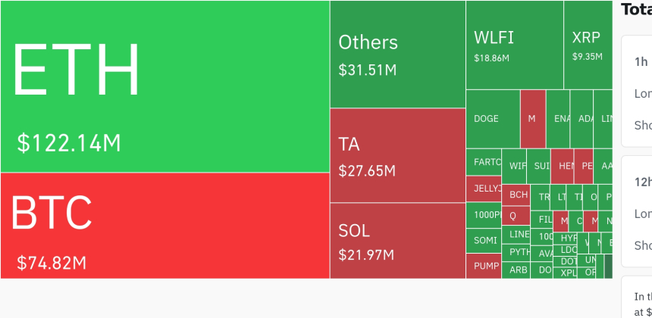The image size is (652, 318).
Task: Select the red JELLYJELLY tile
Action: click(x=484, y=189)
